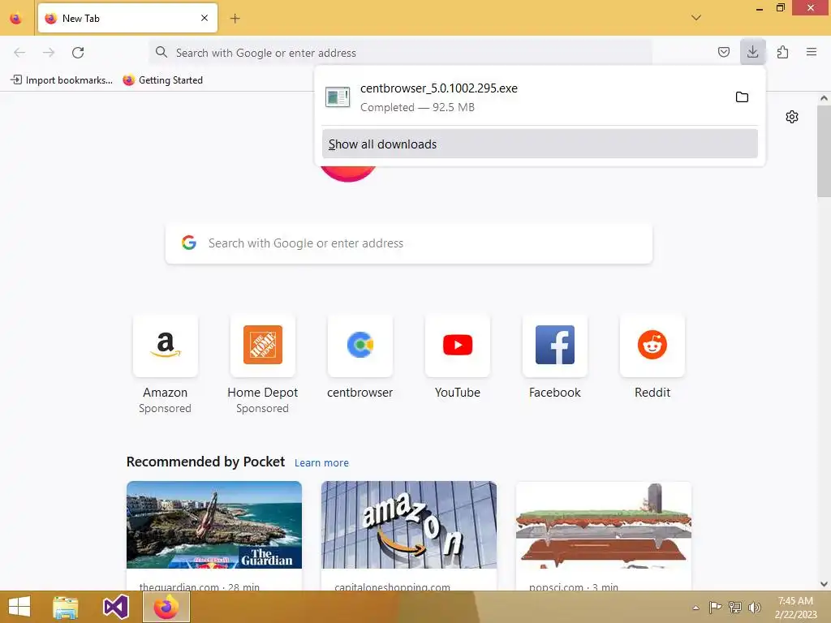Open File Explorer from the taskbar
Viewport: 831px width, 623px height.
(65, 607)
